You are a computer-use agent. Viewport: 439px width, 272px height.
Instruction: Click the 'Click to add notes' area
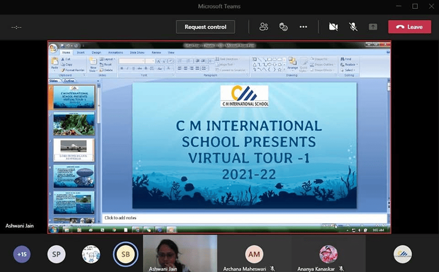coord(244,218)
